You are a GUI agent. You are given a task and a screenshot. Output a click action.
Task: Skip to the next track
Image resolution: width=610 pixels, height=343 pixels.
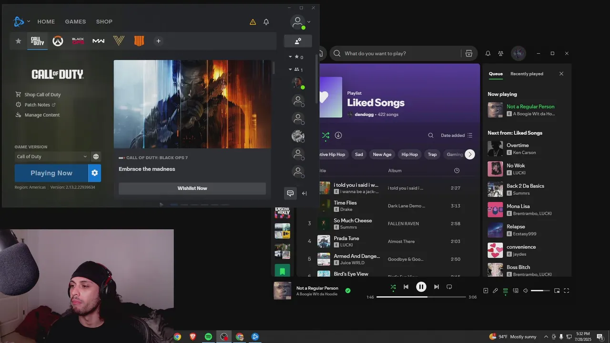436,287
